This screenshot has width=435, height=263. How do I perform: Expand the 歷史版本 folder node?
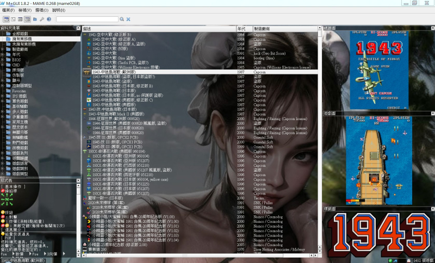point(2,127)
